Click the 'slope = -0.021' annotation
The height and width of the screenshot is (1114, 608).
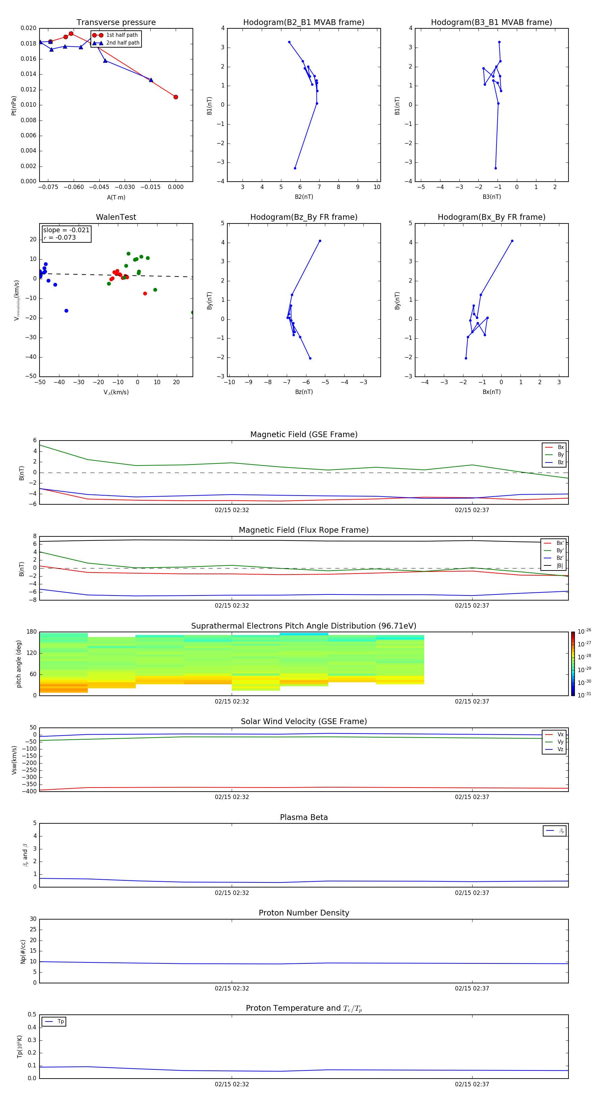(66, 230)
